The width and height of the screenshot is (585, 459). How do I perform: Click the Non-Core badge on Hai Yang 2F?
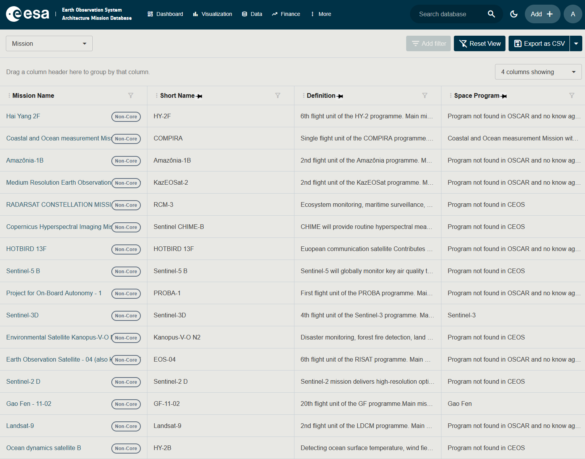point(126,116)
